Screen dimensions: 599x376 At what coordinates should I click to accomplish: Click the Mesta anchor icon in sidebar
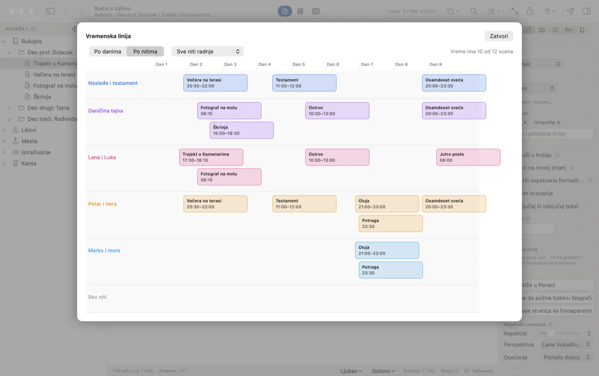[15, 141]
